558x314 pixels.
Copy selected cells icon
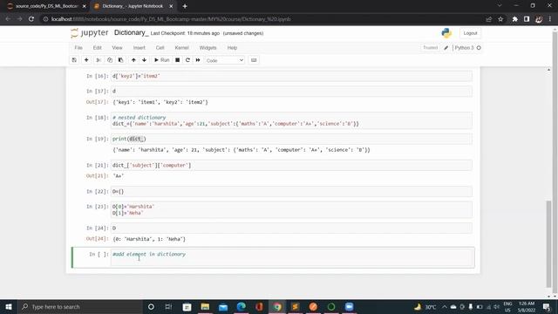[x=110, y=60]
